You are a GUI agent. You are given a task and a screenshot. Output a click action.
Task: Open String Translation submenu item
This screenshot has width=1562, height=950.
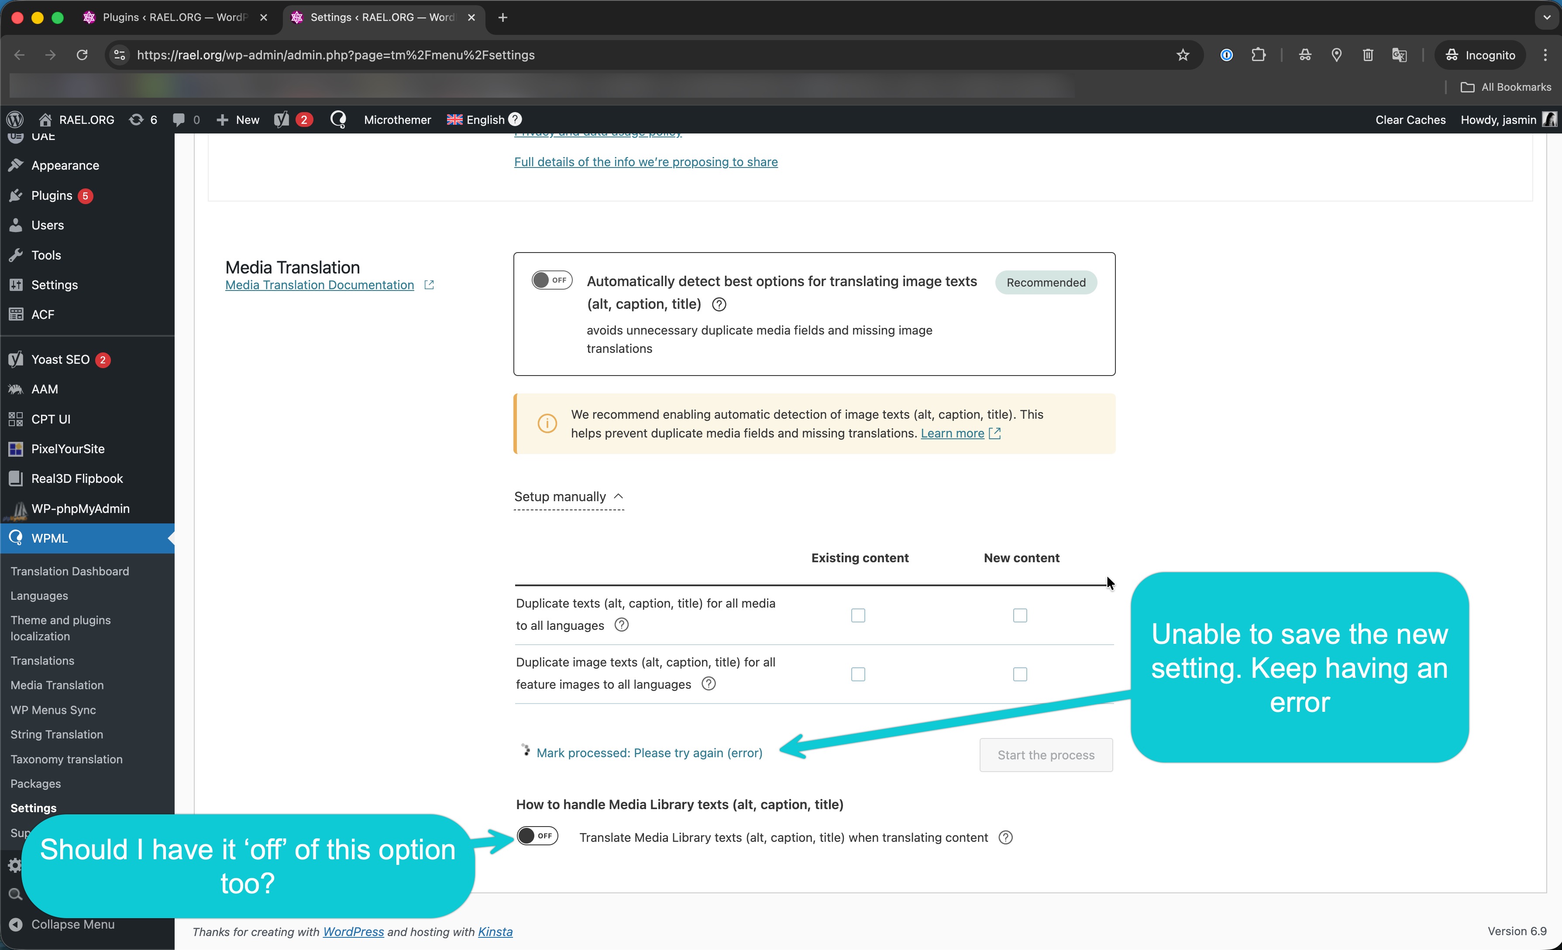56,735
